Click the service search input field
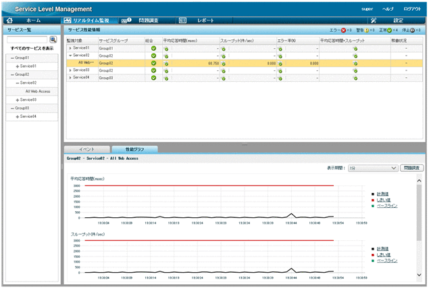This screenshot has width=429, height=289. [x=27, y=40]
